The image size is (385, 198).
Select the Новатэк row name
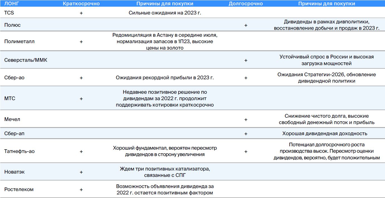click(14, 172)
